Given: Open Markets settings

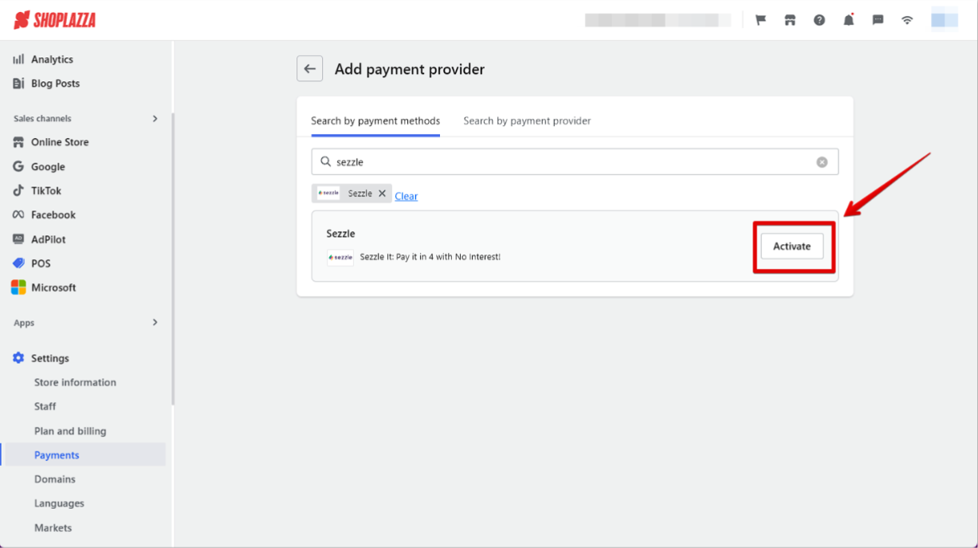Looking at the screenshot, I should coord(53,527).
